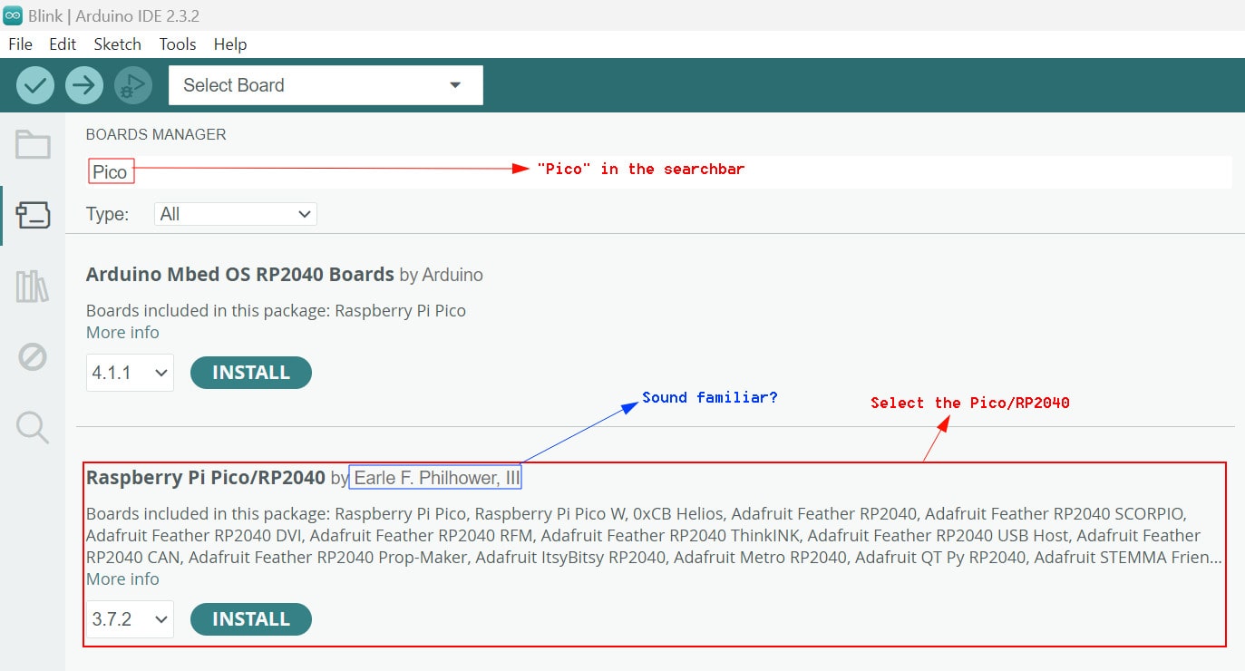
Task: Click the Arduino Mbed OS RP2040 Boards title
Action: point(240,274)
